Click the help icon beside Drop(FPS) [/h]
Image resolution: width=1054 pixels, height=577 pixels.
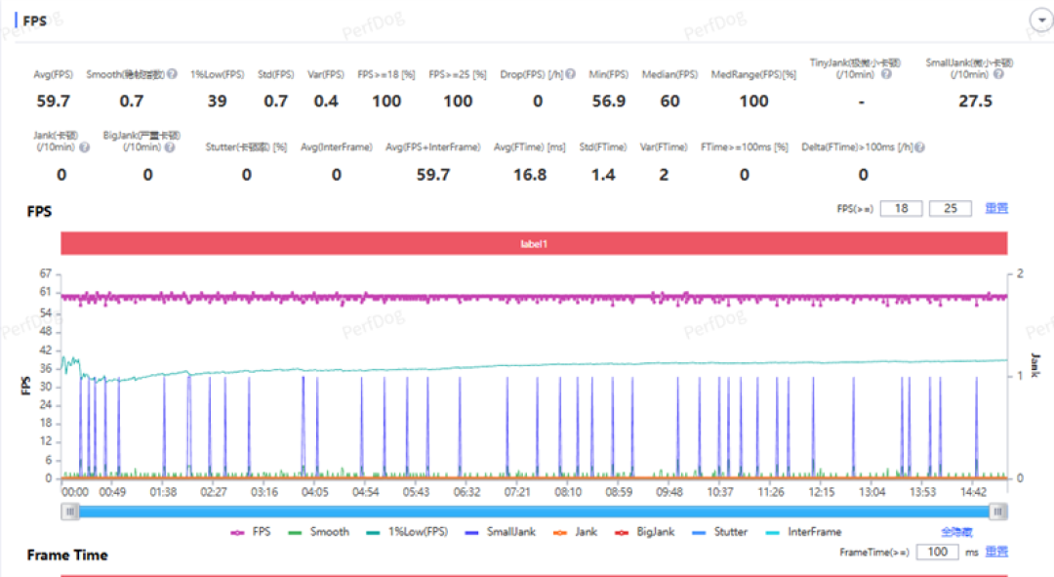[x=570, y=74]
